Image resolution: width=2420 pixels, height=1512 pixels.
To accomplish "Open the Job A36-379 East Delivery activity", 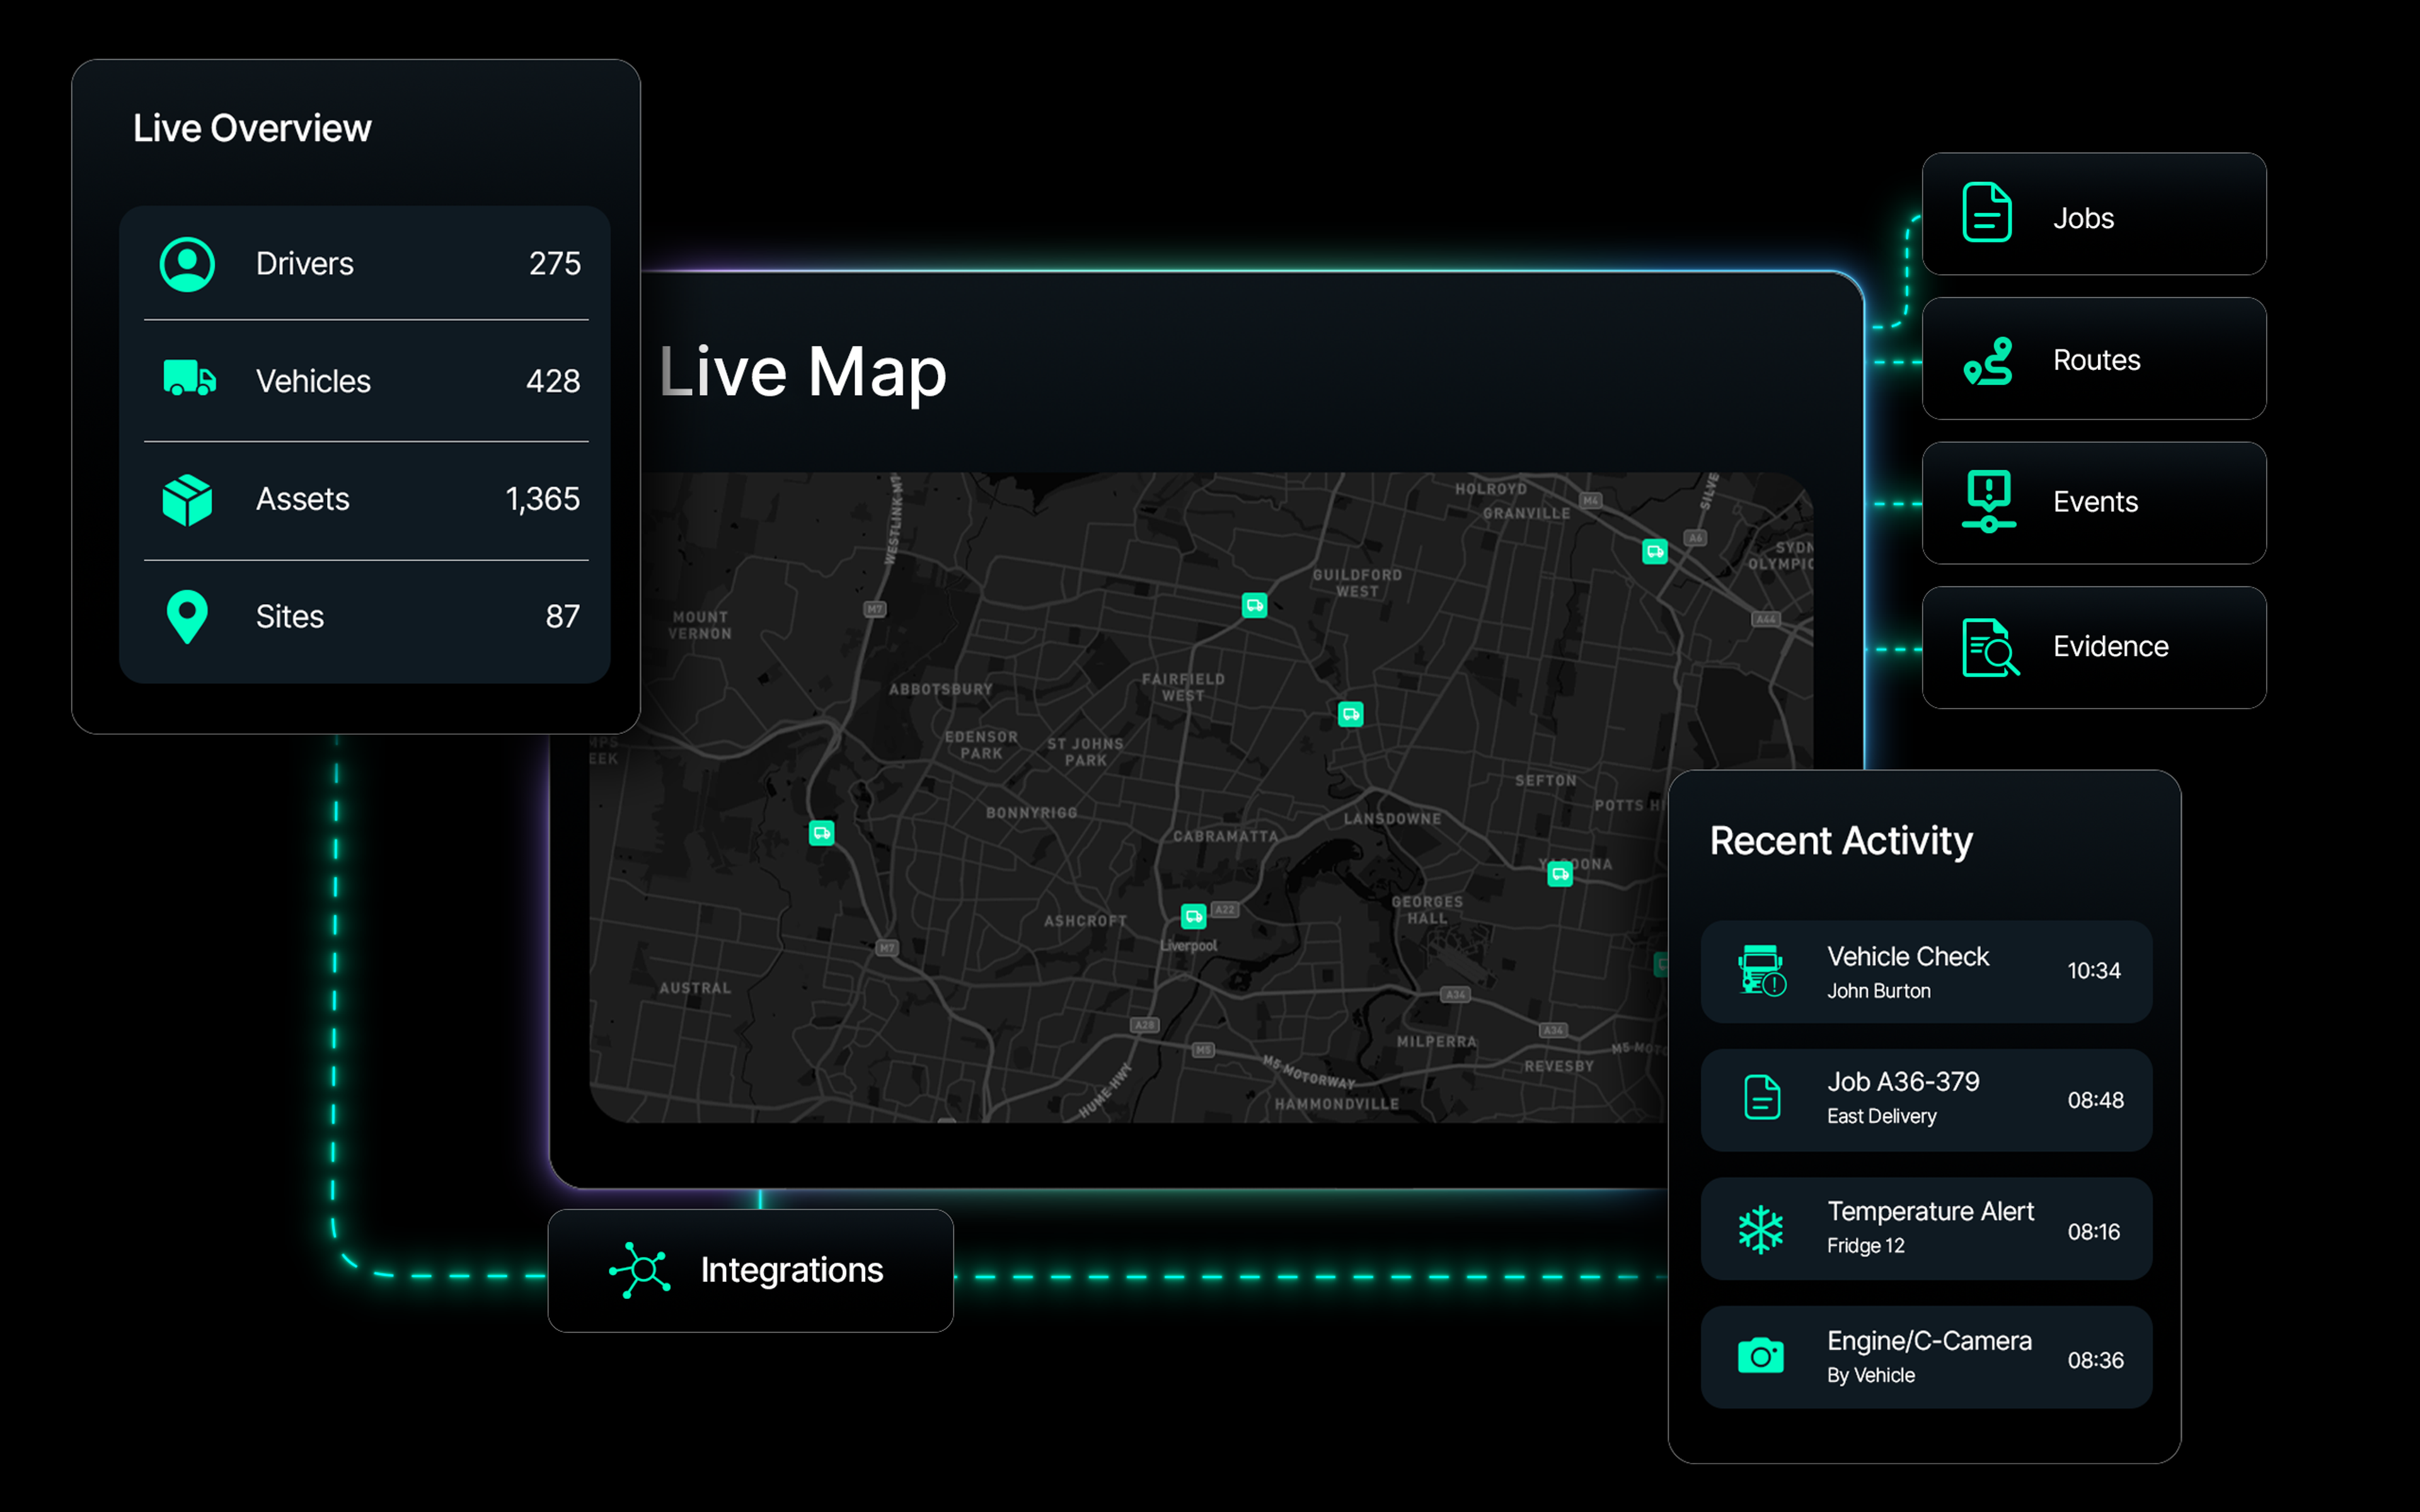I will (1927, 1100).
